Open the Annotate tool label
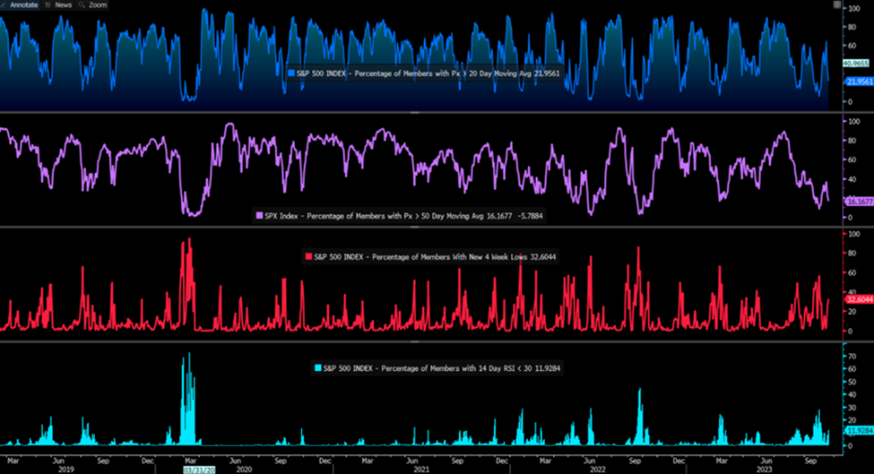The height and width of the screenshot is (474, 874). pos(24,4)
